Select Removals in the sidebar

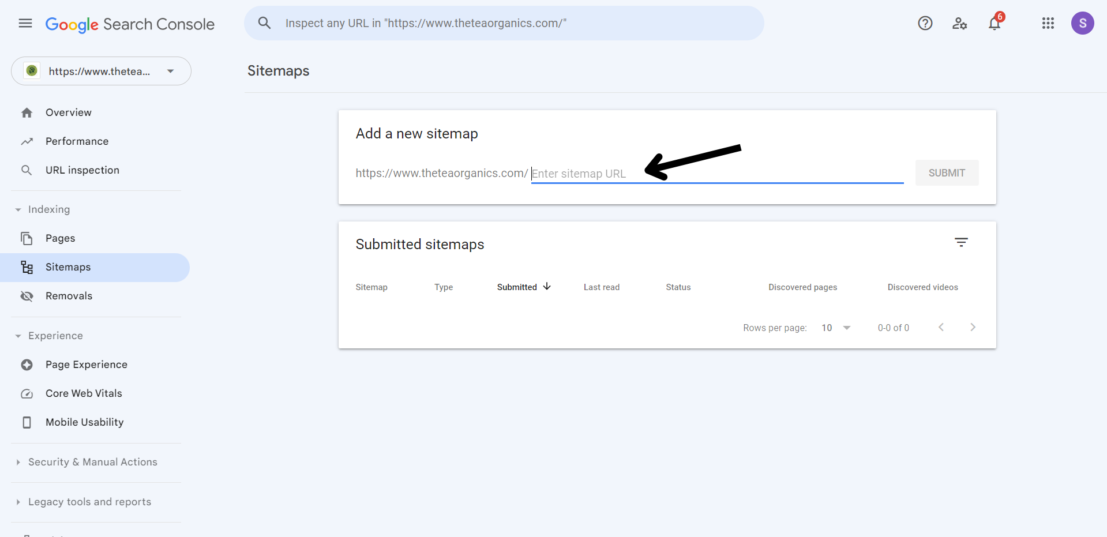[x=69, y=296]
